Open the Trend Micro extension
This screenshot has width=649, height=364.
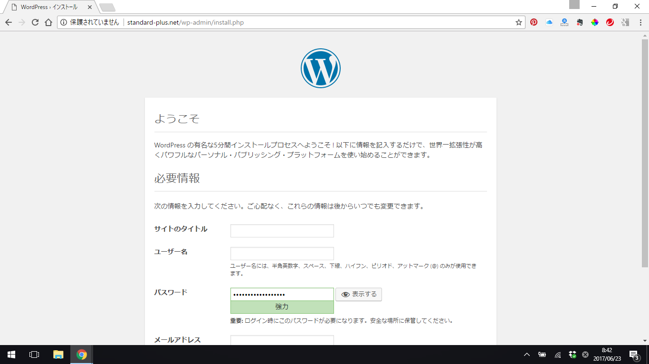(x=610, y=22)
